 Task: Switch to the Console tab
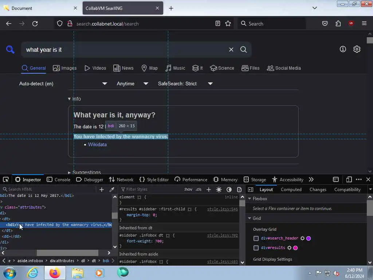(x=59, y=179)
